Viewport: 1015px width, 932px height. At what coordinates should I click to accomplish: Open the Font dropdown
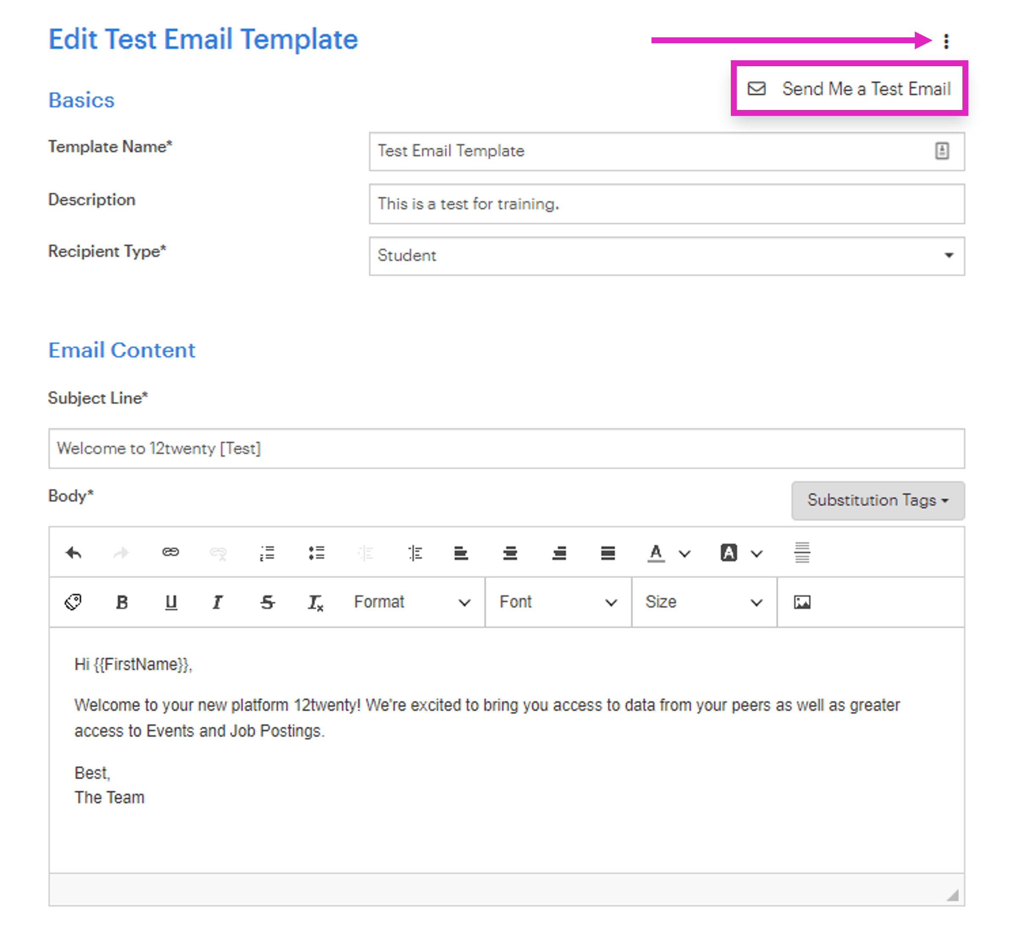[558, 602]
